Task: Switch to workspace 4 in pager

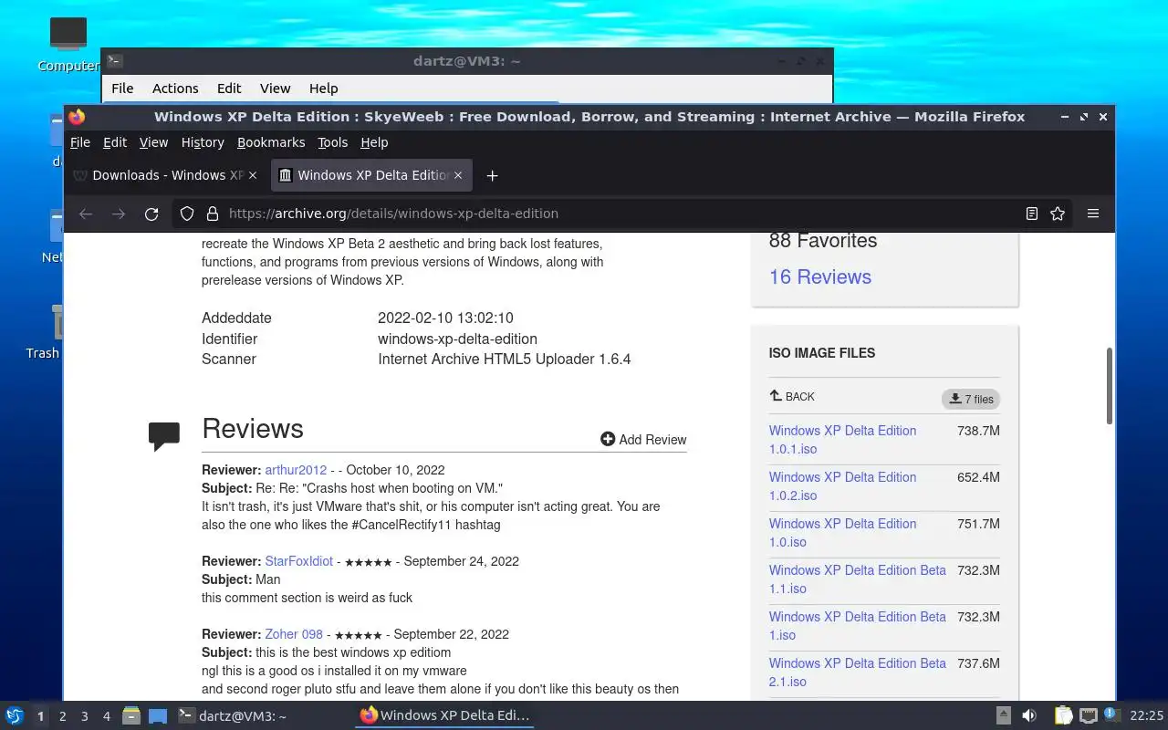Action: (107, 716)
